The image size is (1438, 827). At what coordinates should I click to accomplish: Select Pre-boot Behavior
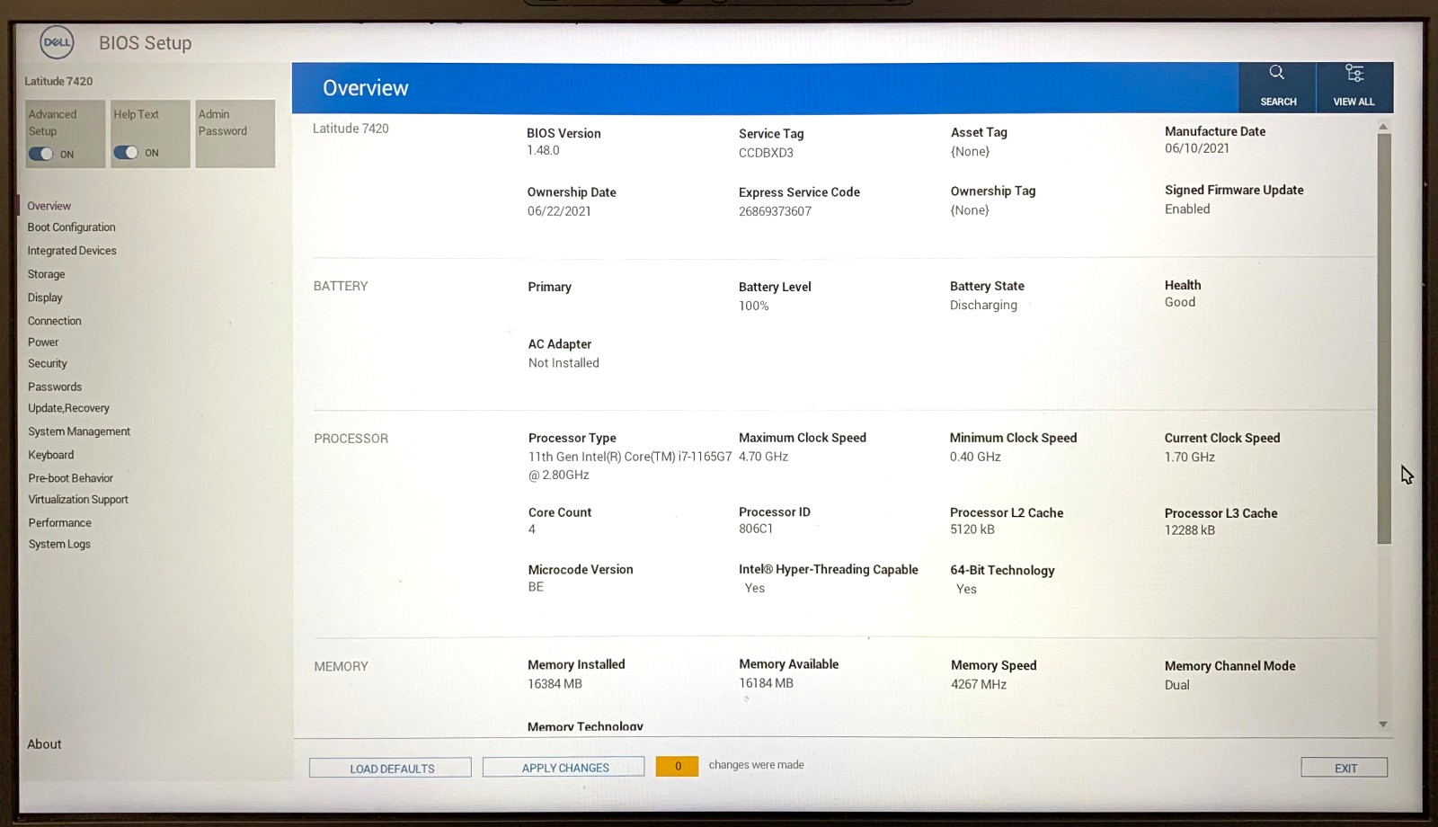pos(71,478)
